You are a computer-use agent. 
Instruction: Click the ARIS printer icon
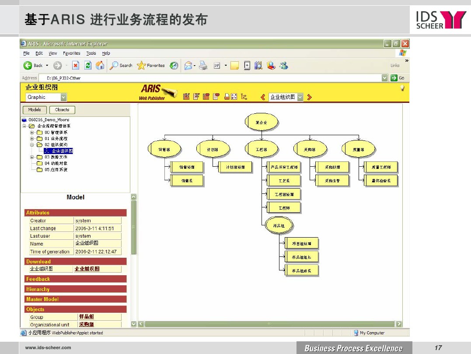click(x=227, y=97)
